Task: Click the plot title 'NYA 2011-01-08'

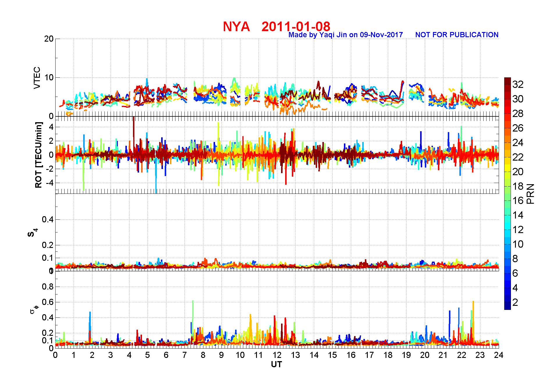Action: (276, 27)
